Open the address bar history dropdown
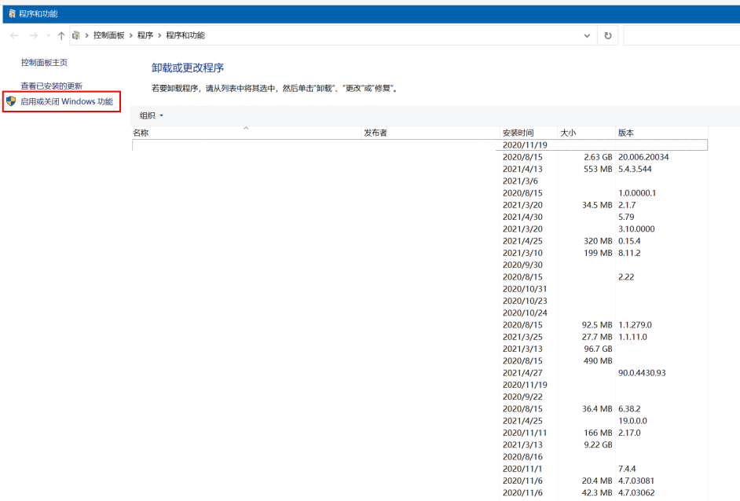740x501 pixels. (x=586, y=35)
